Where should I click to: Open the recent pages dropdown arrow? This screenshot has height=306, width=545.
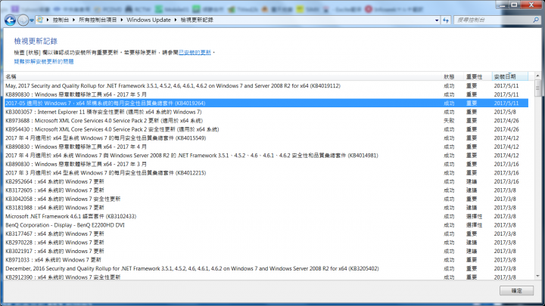point(32,20)
